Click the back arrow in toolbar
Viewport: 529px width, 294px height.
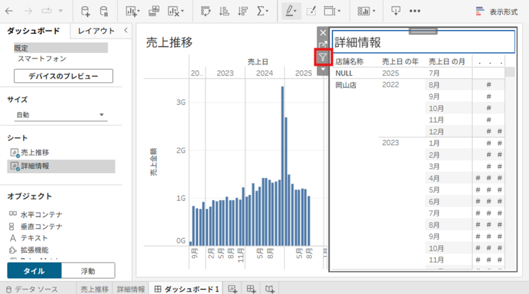(x=9, y=11)
